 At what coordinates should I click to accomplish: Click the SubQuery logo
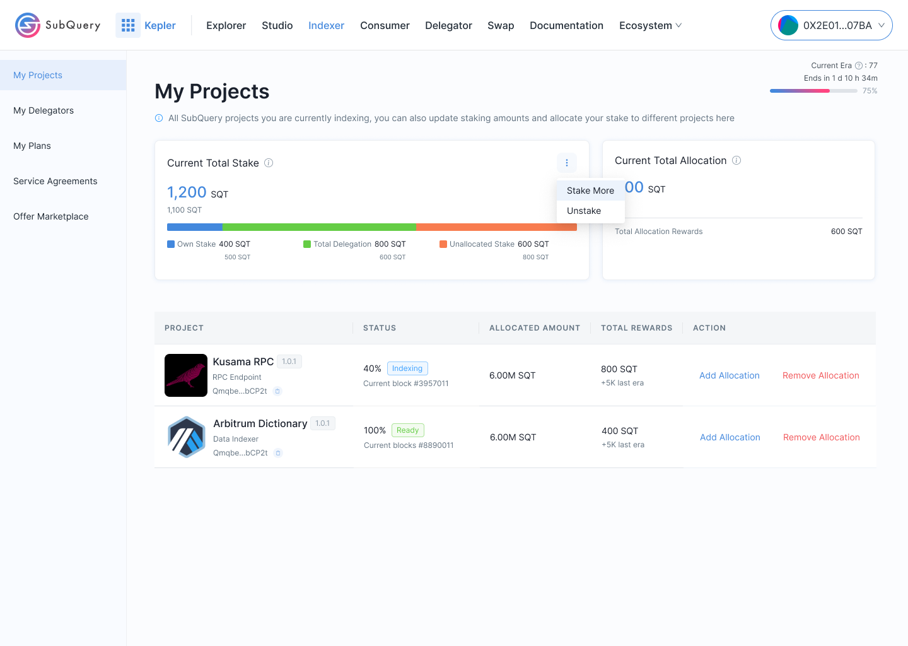tap(57, 25)
